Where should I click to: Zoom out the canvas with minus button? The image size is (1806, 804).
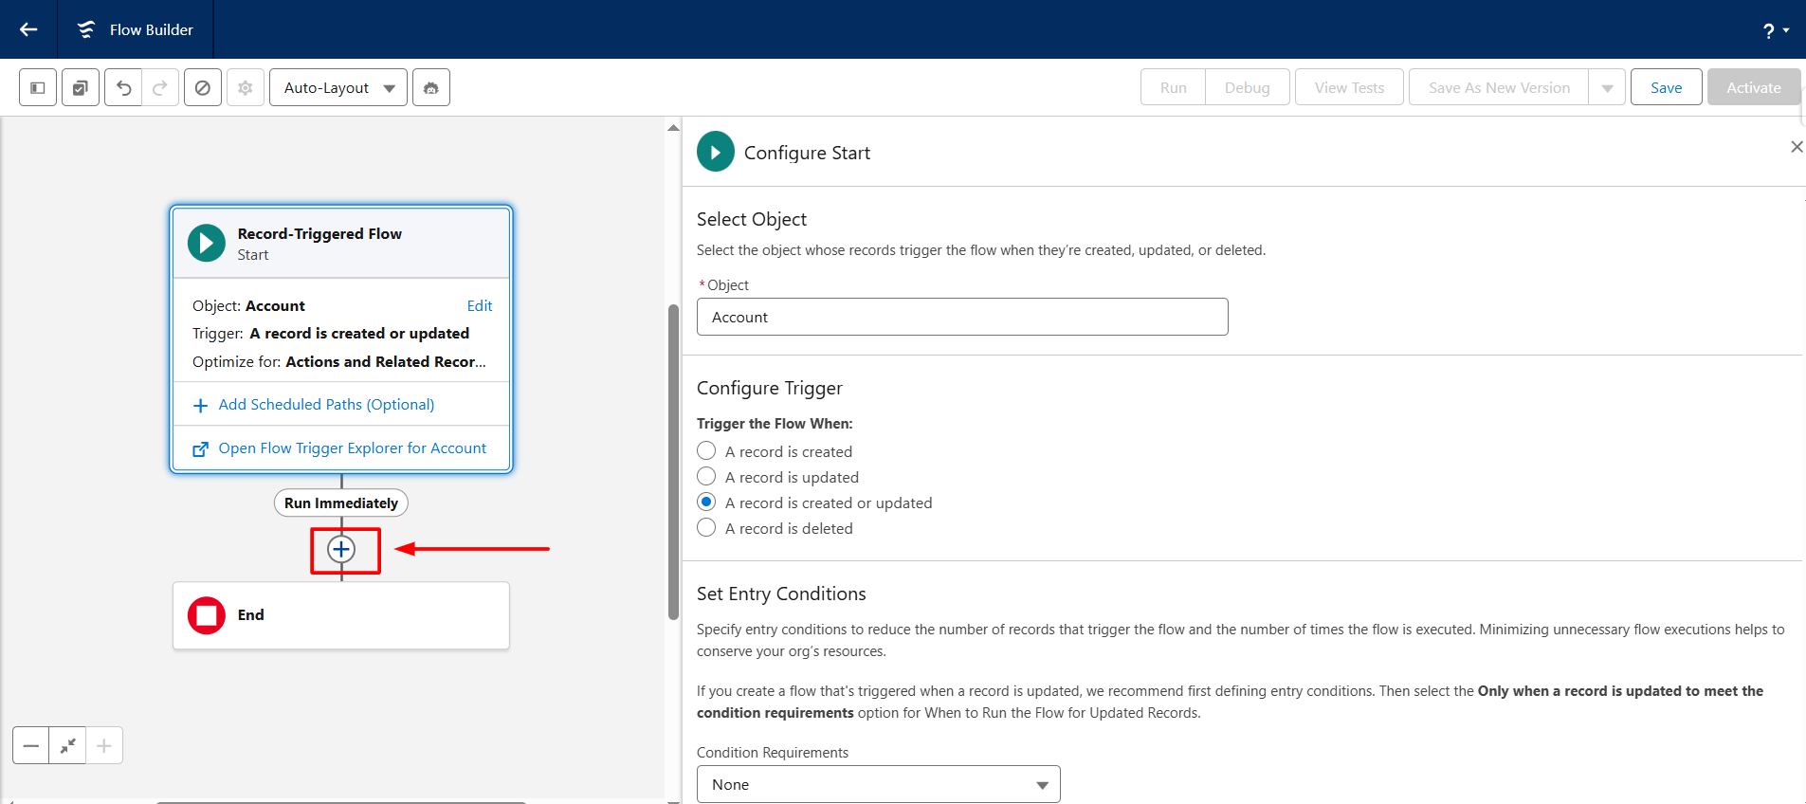(31, 746)
